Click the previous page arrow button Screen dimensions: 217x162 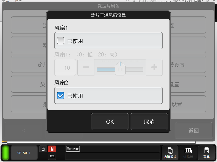point(23,131)
